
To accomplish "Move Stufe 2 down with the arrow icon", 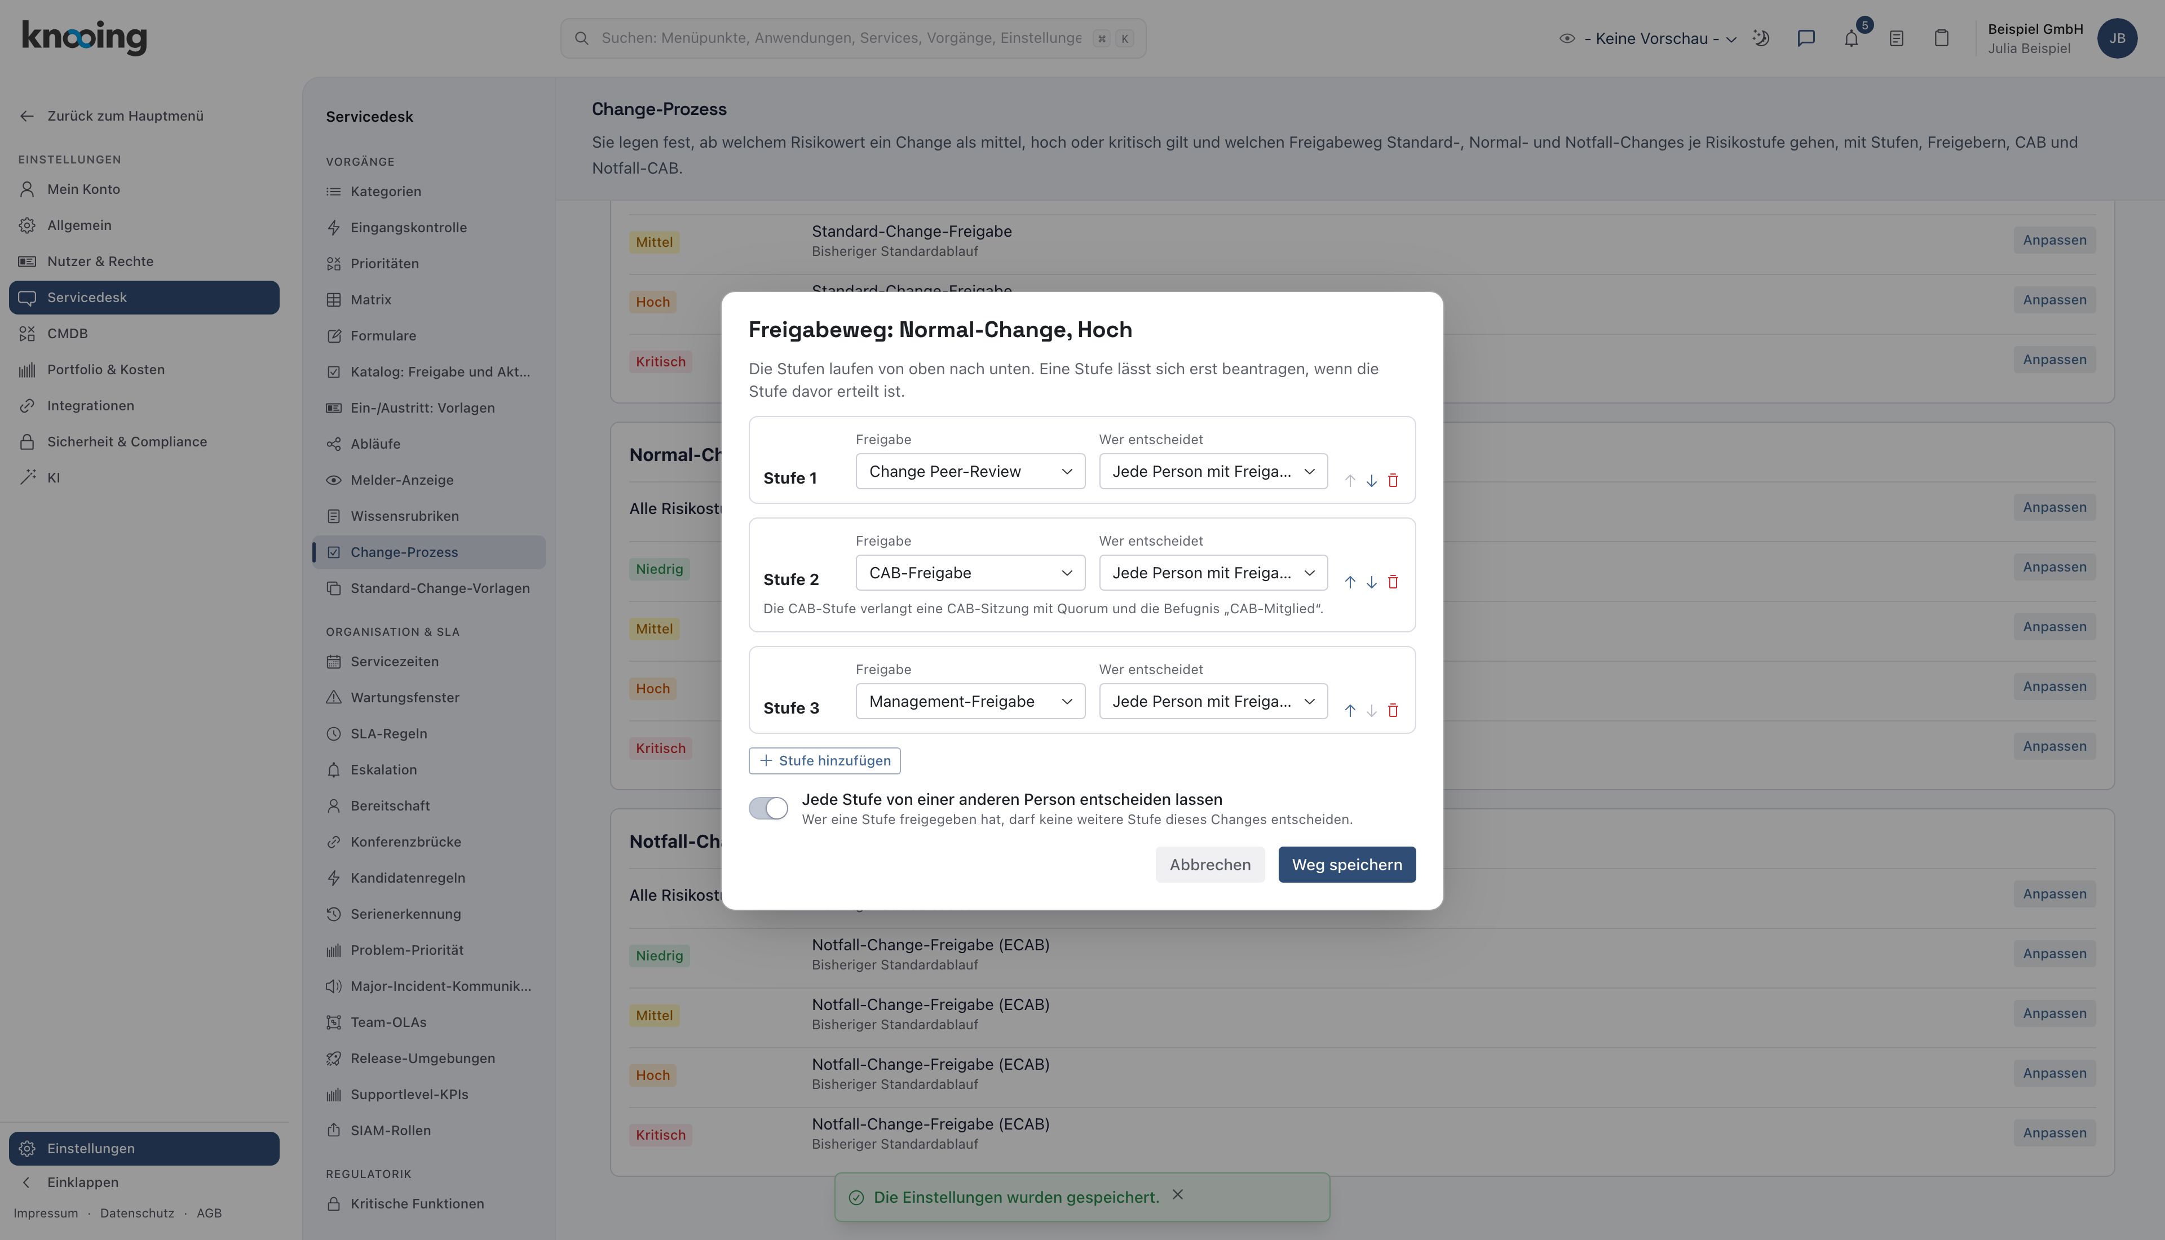I will click(1371, 582).
